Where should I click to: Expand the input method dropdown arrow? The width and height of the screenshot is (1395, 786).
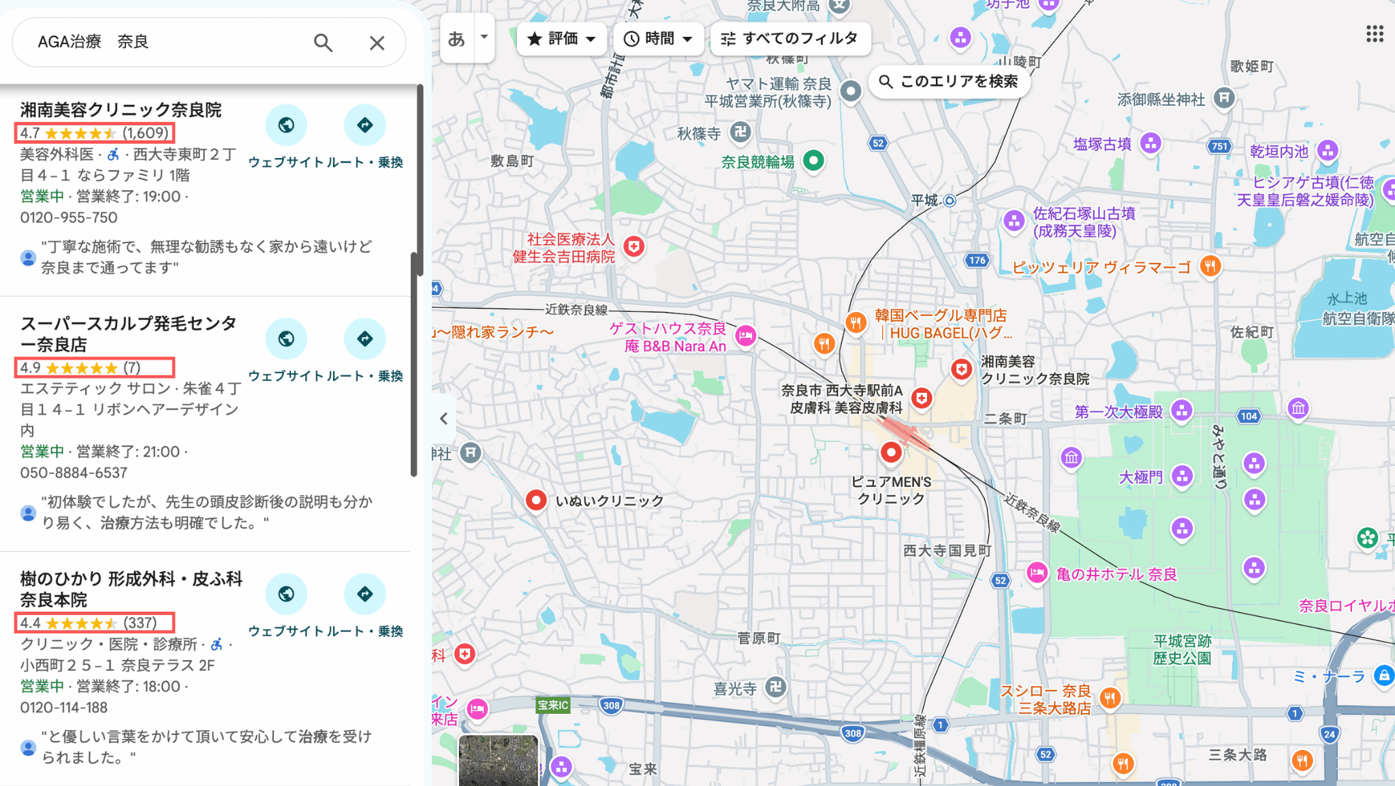pos(484,37)
